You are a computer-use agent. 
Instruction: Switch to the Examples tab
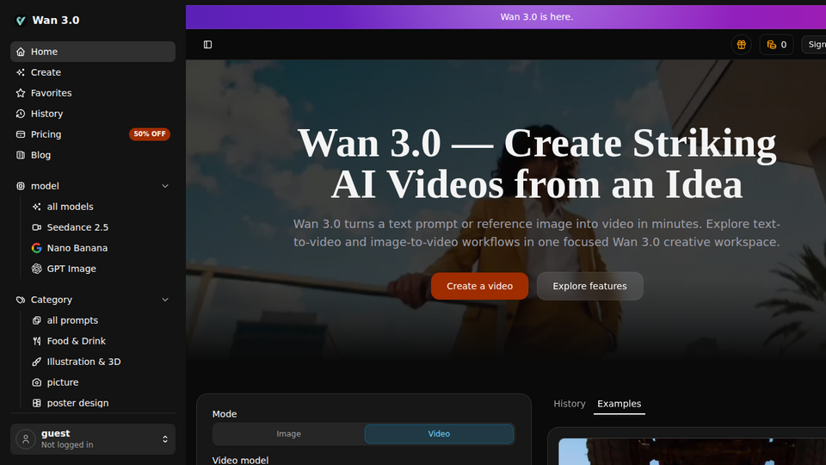tap(619, 404)
